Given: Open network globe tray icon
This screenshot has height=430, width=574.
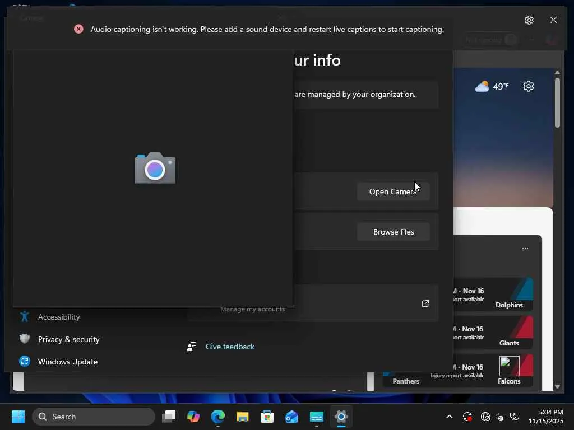Looking at the screenshot, I should coord(485,417).
